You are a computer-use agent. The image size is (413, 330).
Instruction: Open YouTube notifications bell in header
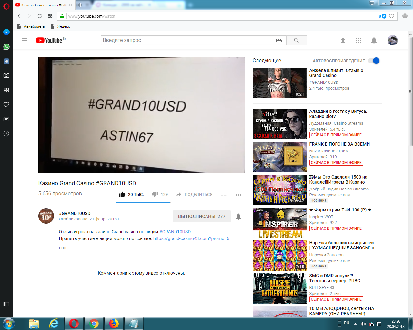[x=374, y=40]
